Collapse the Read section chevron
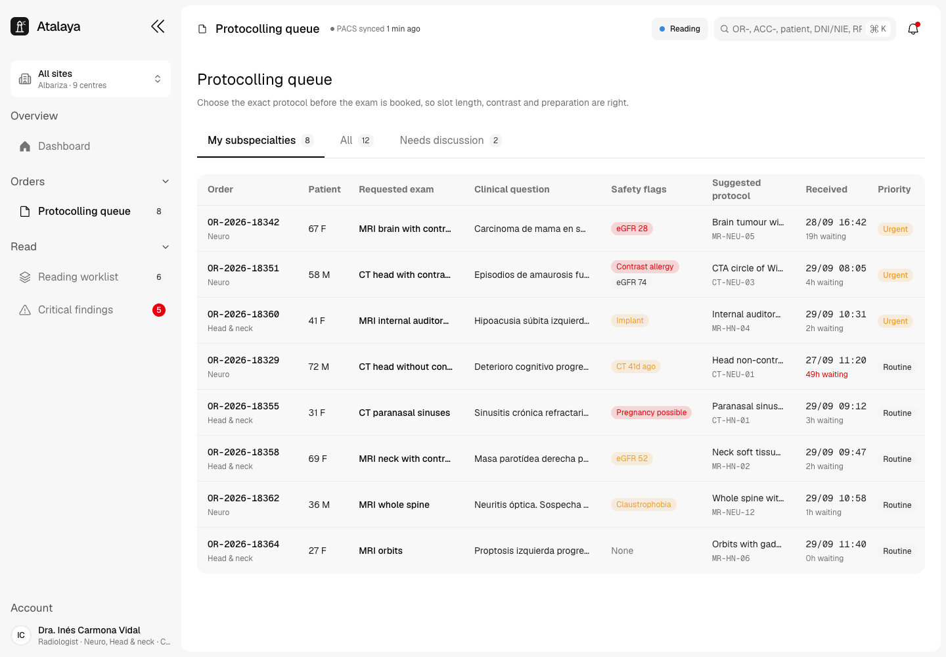Screen dimensions: 946x657 (x=166, y=247)
